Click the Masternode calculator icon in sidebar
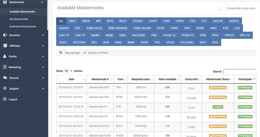 tap(5, 2)
